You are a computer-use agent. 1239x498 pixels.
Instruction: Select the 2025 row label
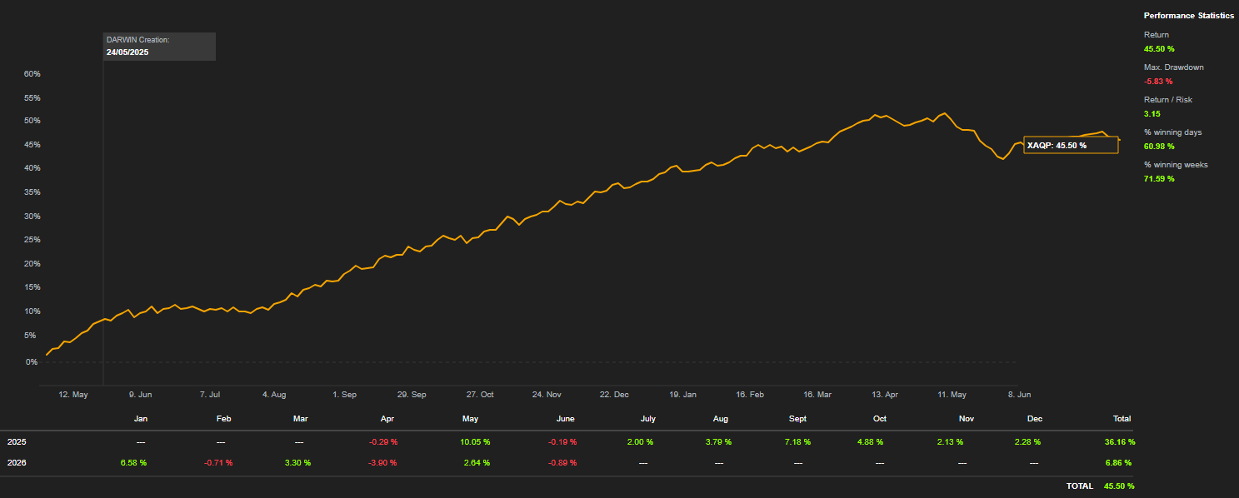pyautogui.click(x=16, y=441)
